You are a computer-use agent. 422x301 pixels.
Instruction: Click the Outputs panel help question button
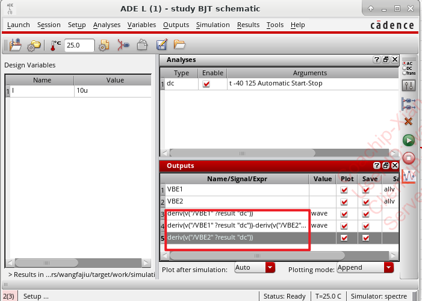pyautogui.click(x=376, y=166)
